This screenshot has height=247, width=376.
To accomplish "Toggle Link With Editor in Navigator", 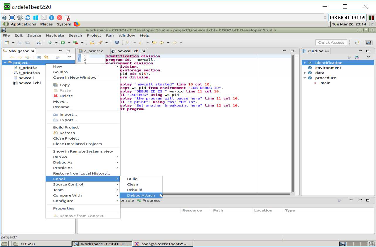I will point(46,57).
